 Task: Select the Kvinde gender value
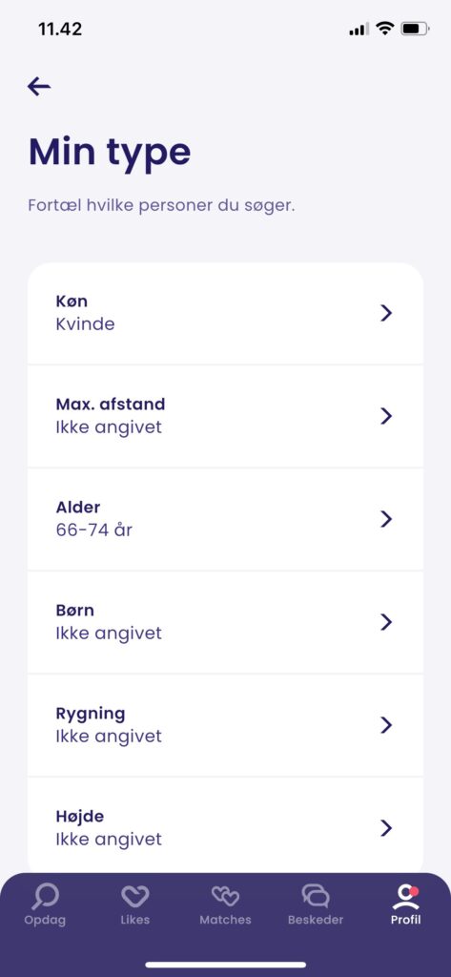pyautogui.click(x=86, y=324)
